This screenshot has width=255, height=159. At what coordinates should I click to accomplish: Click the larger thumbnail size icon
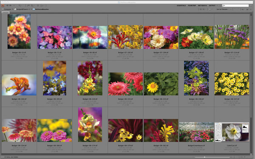coord(231,157)
